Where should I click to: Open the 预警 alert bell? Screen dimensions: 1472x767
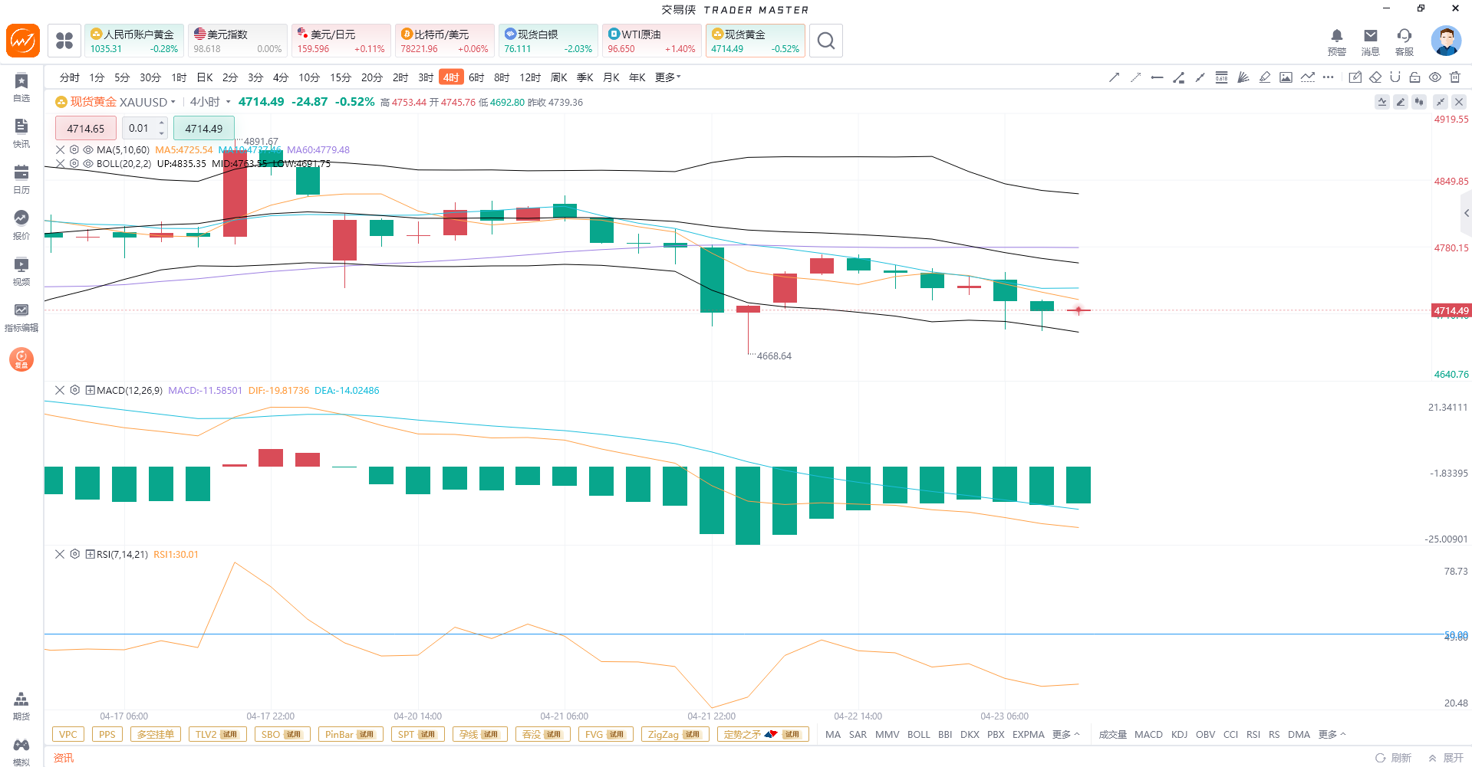(x=1336, y=41)
